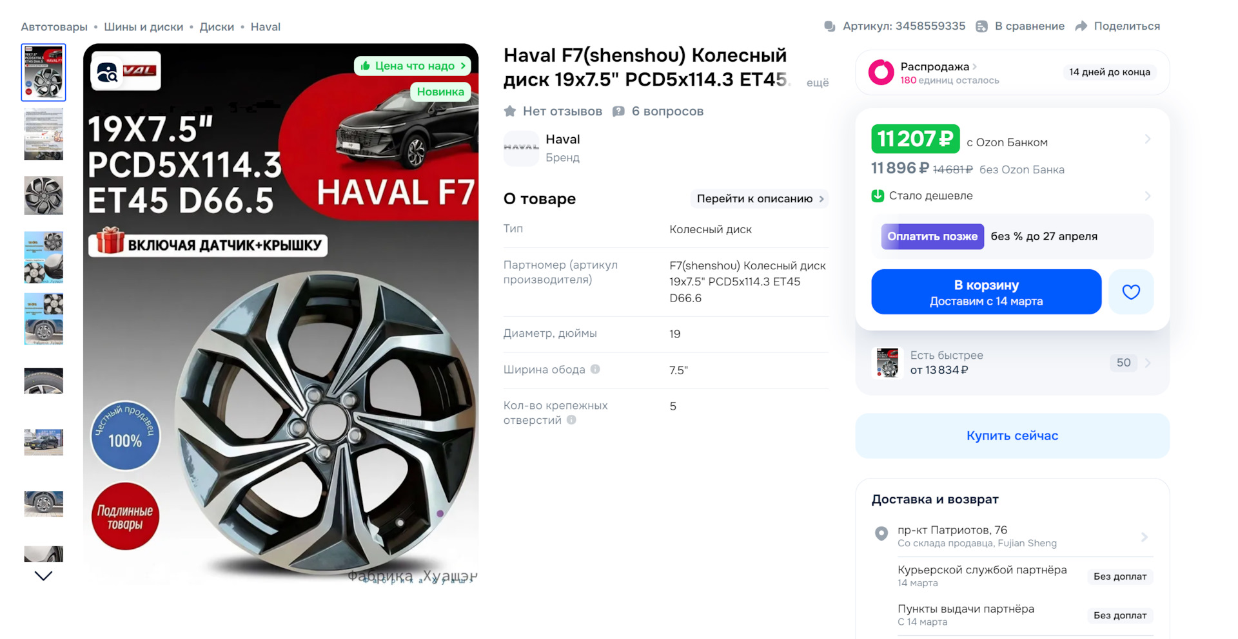The height and width of the screenshot is (639, 1238).
Task: Click the Share arrow icon
Action: pyautogui.click(x=1081, y=26)
